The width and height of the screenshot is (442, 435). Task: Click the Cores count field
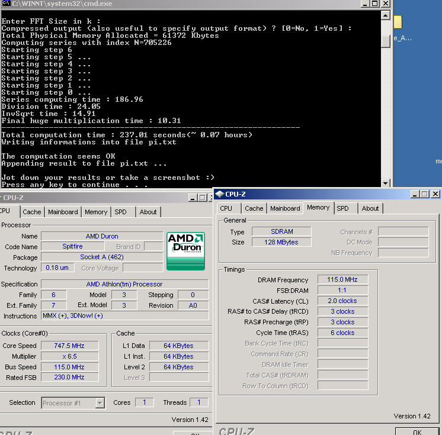point(145,402)
